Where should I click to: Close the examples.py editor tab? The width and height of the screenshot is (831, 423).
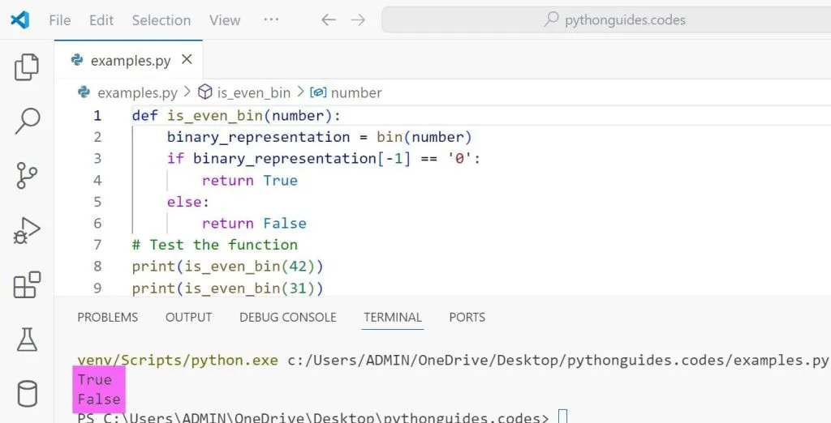click(x=187, y=60)
